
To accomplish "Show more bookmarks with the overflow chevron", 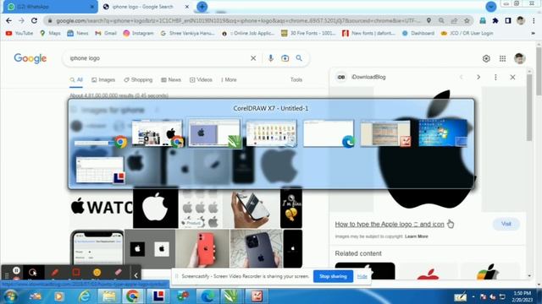I will [x=533, y=34].
